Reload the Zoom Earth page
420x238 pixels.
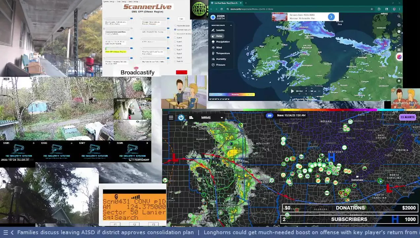(222, 9)
